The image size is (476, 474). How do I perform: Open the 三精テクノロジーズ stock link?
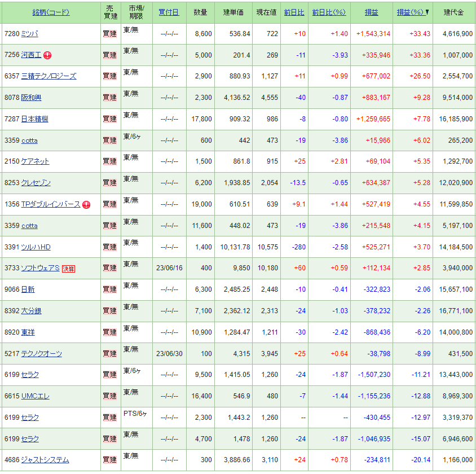coord(49,76)
